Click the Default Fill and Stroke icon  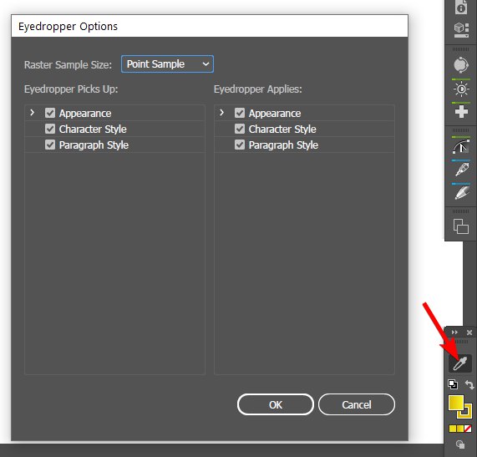[x=453, y=384]
